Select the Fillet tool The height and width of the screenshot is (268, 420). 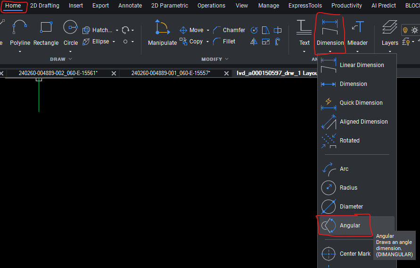point(224,42)
